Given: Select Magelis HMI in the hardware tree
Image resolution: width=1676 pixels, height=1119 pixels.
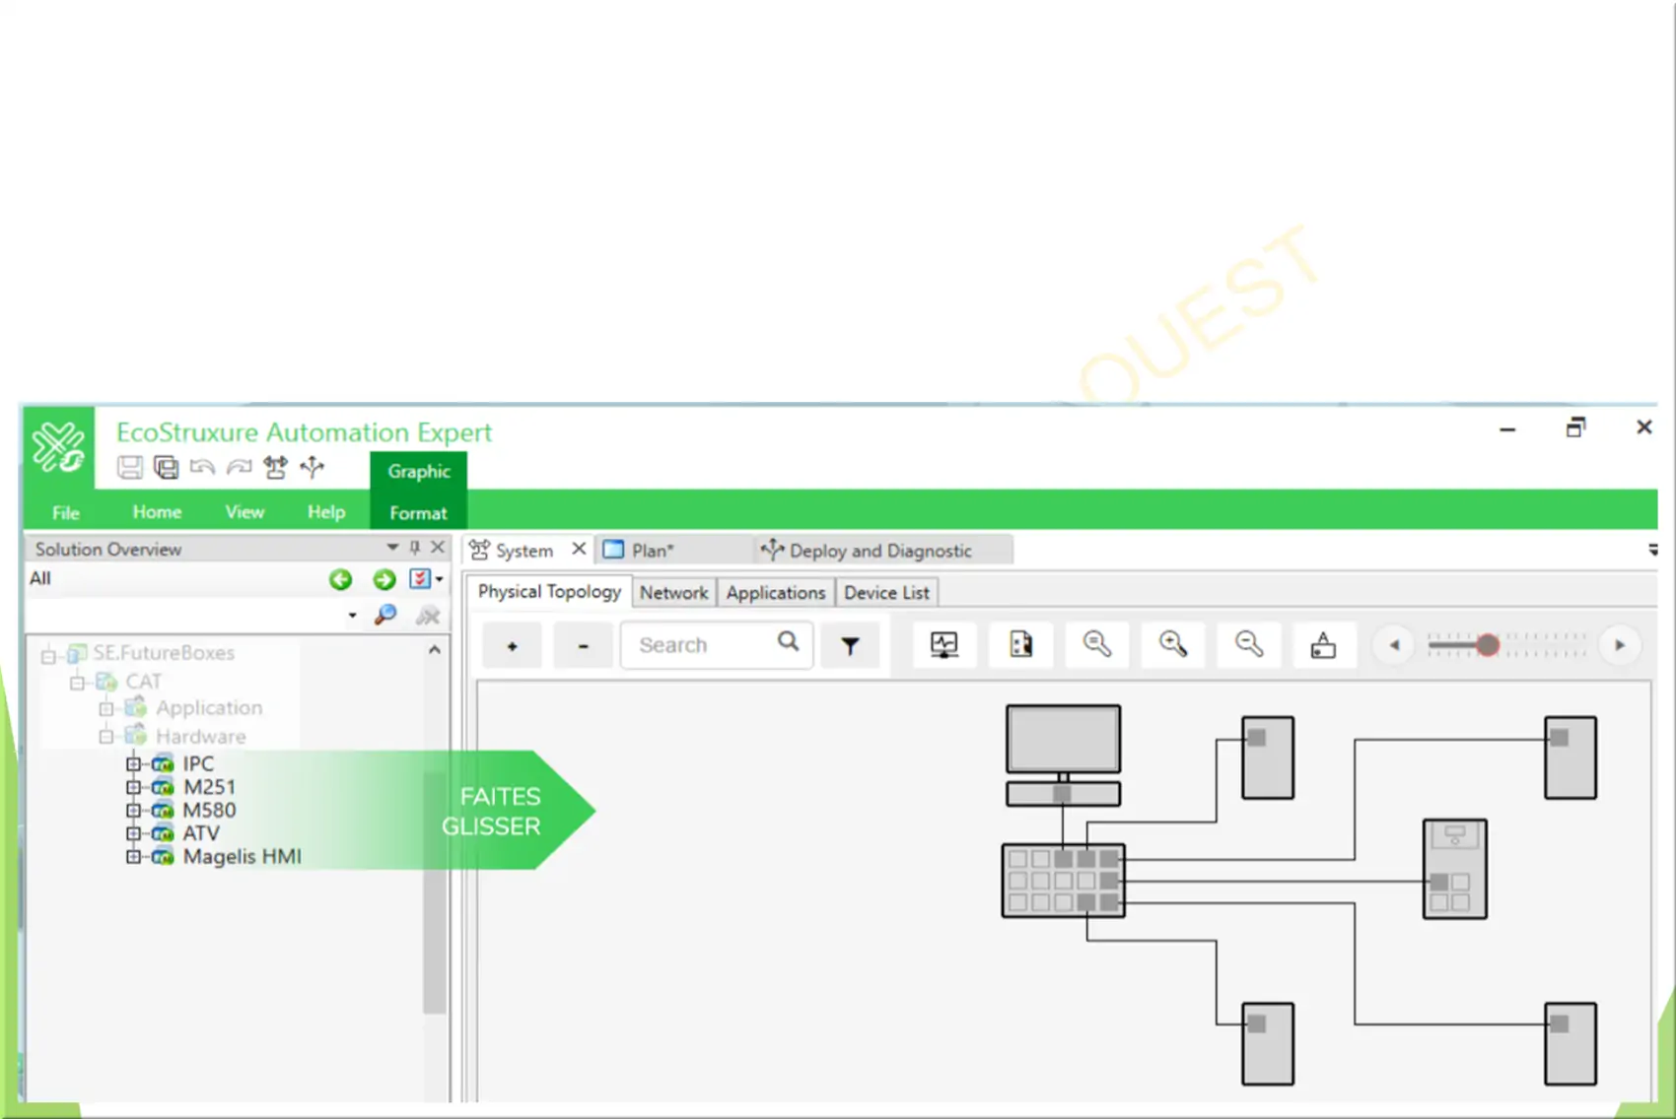Looking at the screenshot, I should click(243, 857).
